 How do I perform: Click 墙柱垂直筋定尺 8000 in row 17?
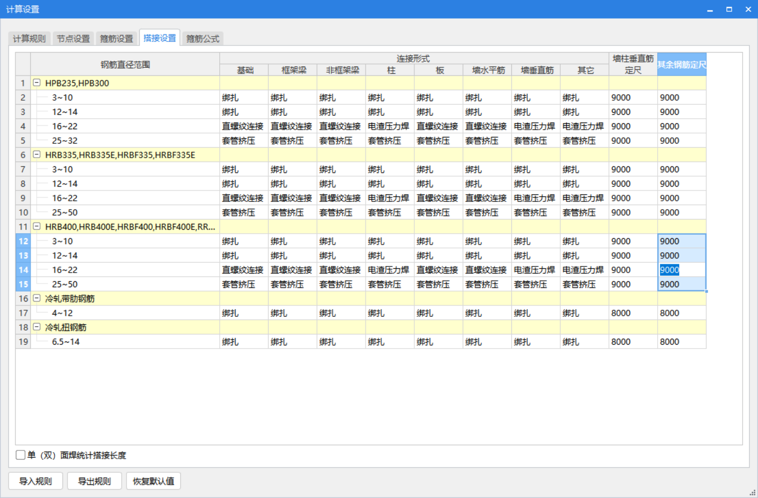point(633,313)
